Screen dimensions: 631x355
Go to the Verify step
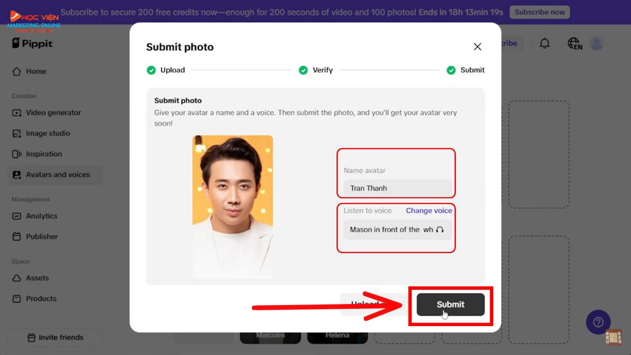pyautogui.click(x=316, y=70)
